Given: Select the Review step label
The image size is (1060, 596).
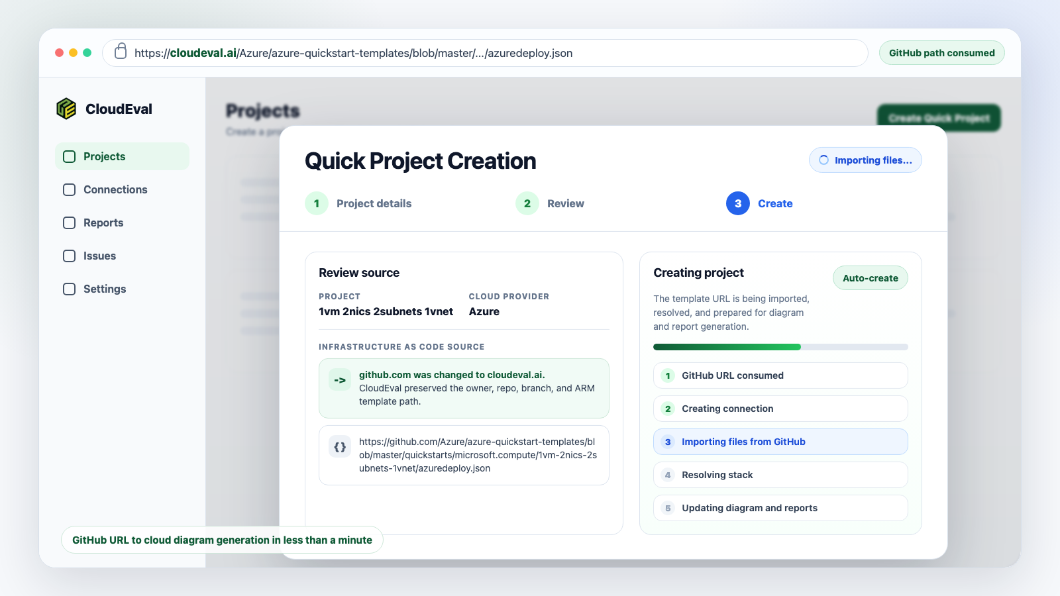Looking at the screenshot, I should pyautogui.click(x=566, y=203).
